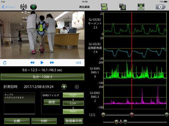Tap the 9.6 ~ 12.5 ~ 16.1 /46.5 sec readout

click(x=42, y=70)
